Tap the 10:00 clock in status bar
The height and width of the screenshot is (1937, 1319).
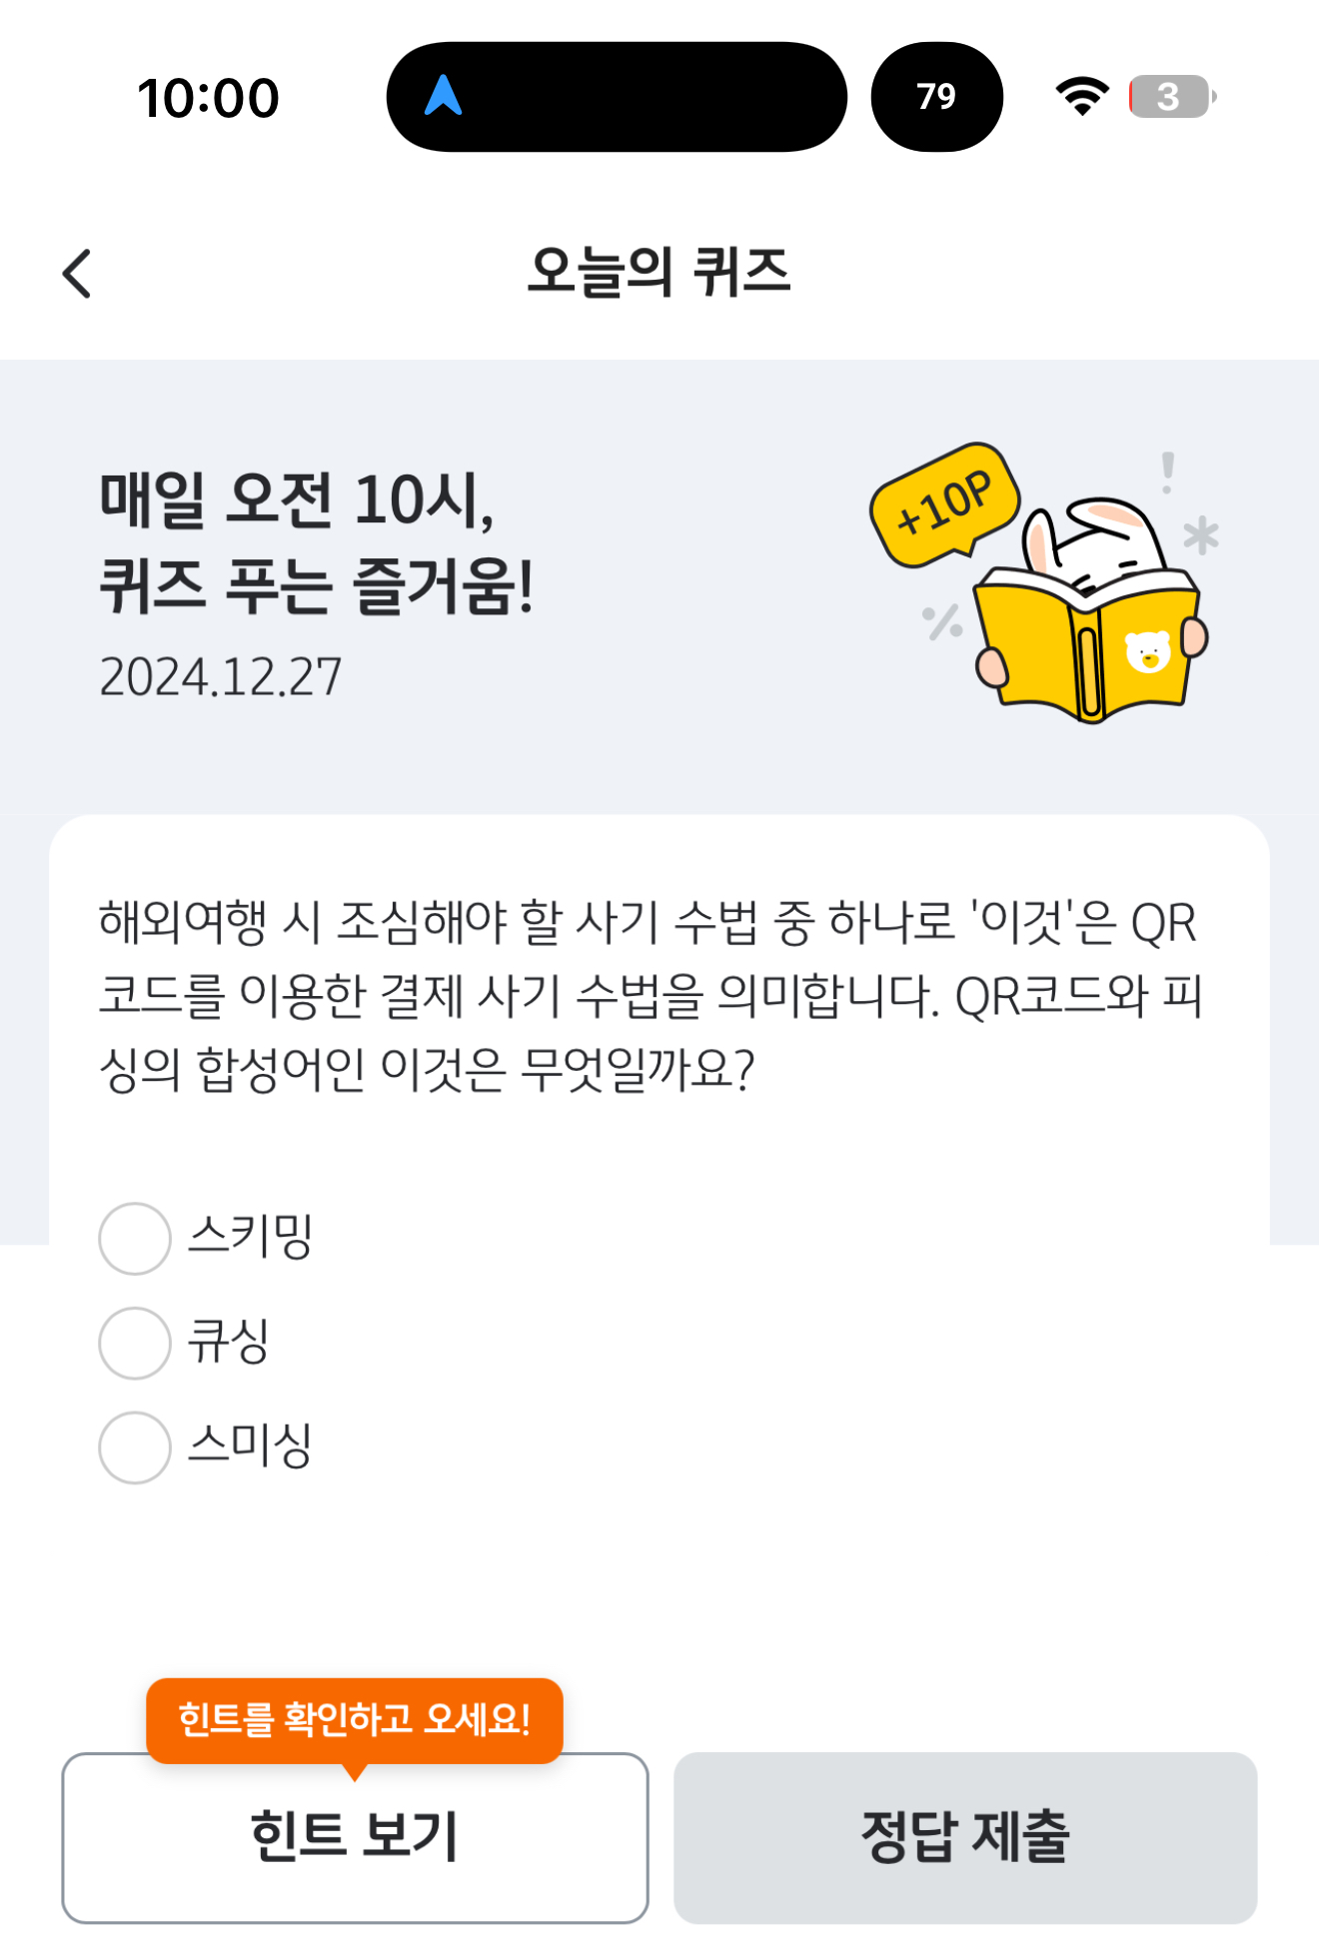click(x=208, y=98)
